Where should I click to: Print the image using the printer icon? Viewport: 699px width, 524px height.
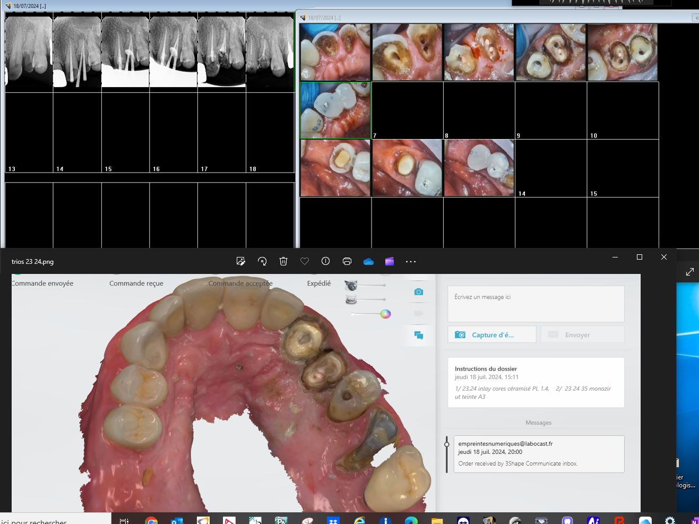(x=347, y=261)
